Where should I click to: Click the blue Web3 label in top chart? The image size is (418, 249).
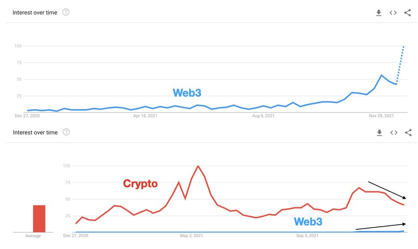click(x=187, y=93)
